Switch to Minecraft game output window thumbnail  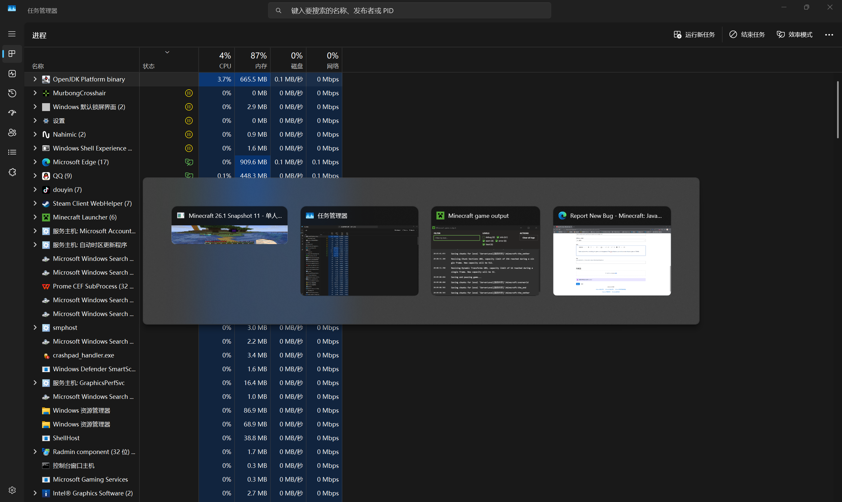click(x=485, y=251)
